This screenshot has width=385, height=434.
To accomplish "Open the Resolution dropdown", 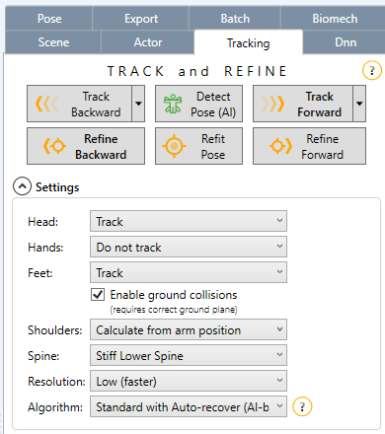I will click(x=189, y=381).
